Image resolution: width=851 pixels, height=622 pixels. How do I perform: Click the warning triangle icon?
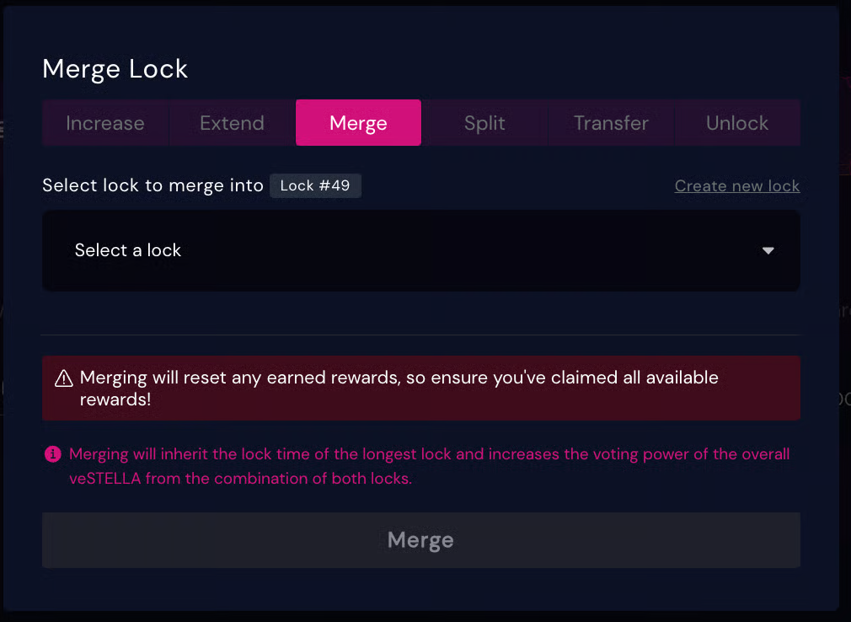click(x=63, y=378)
